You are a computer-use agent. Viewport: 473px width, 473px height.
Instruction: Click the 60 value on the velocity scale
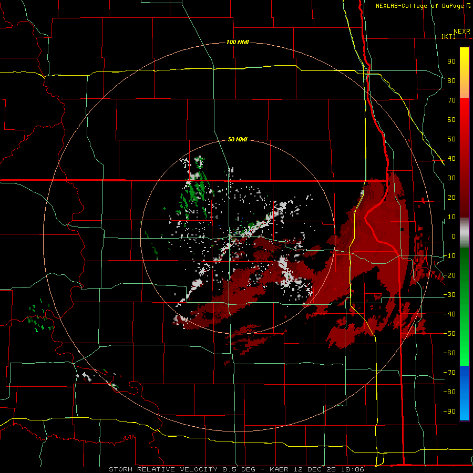[451, 119]
